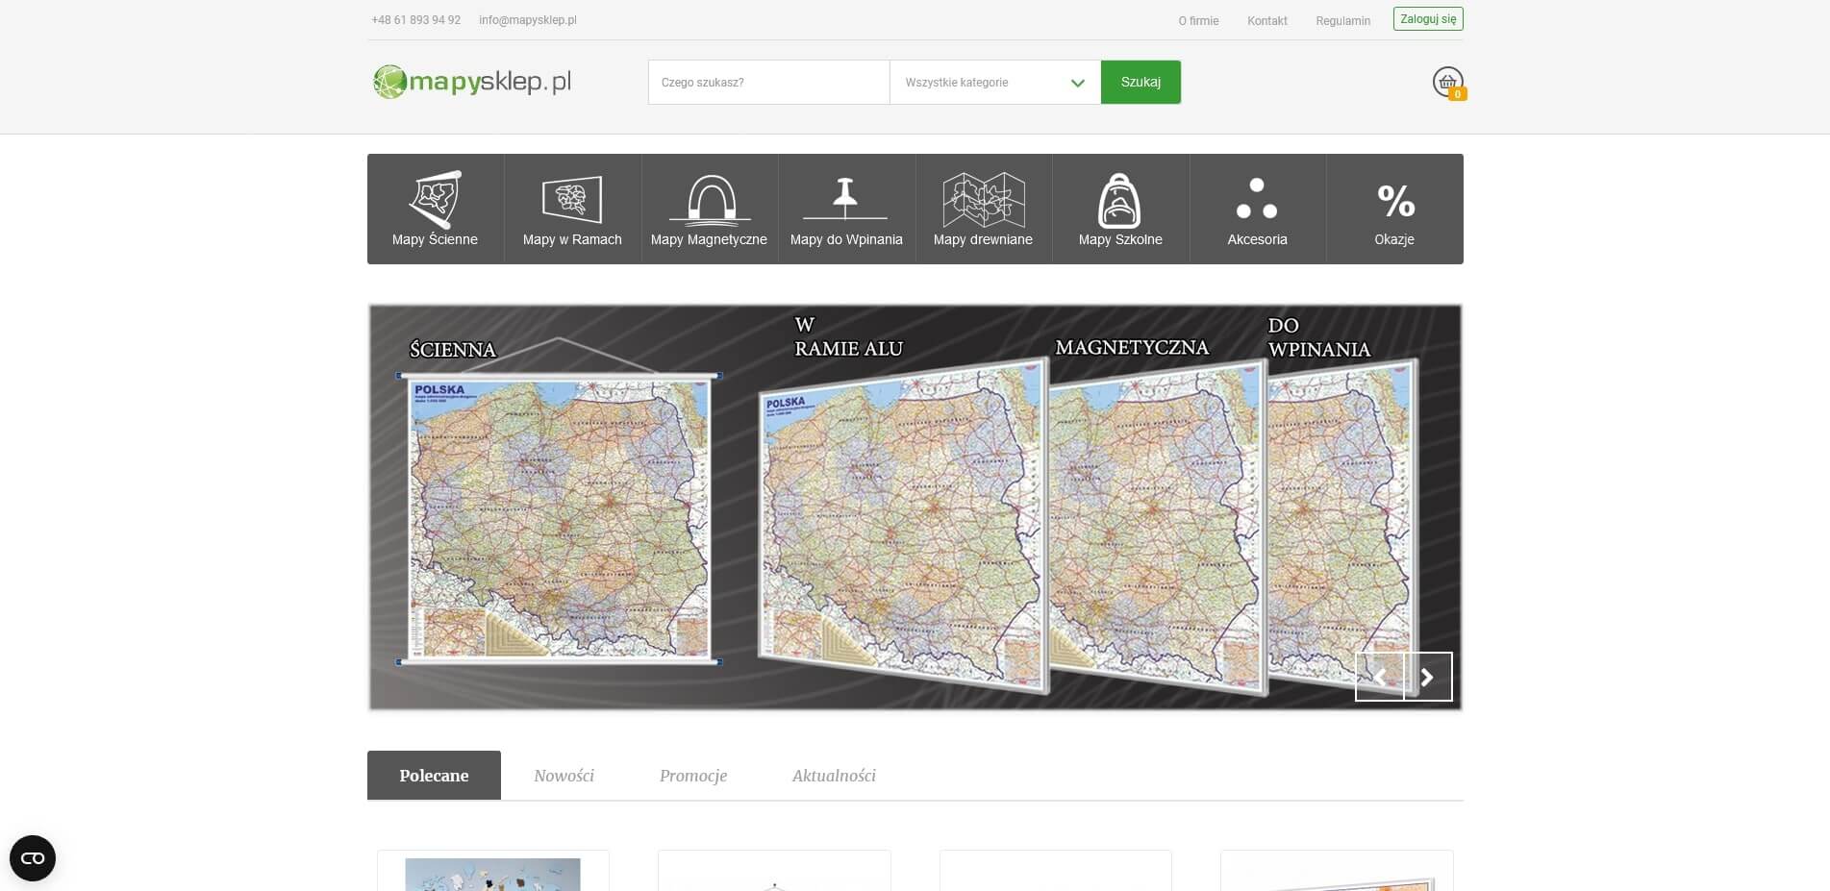Screen dimensions: 1830x891
Task: Switch to the Nowości tab
Action: [x=564, y=775]
